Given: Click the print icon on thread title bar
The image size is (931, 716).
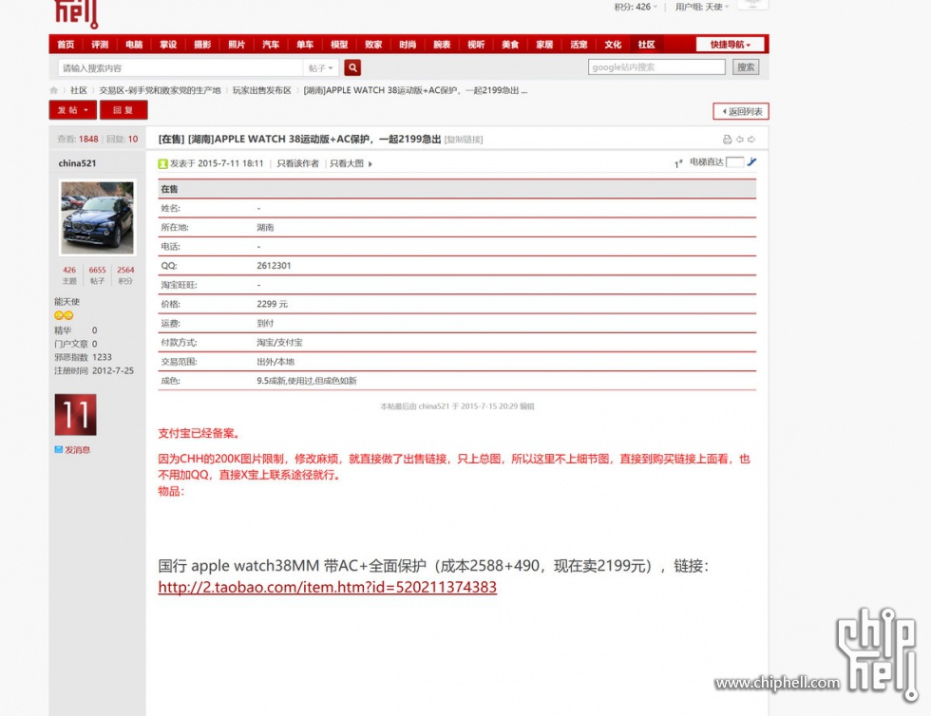Looking at the screenshot, I should 727,140.
